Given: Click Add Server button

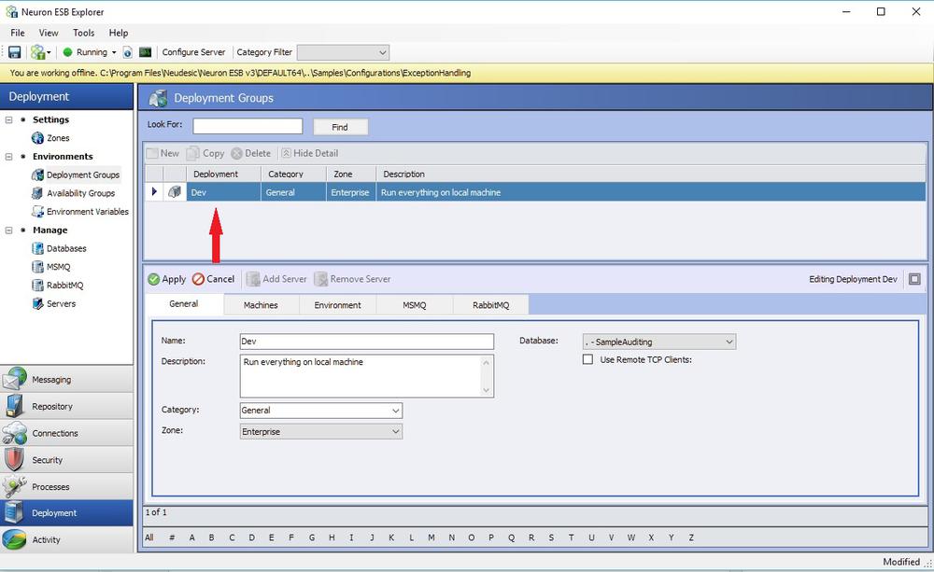Looking at the screenshot, I should click(x=276, y=279).
